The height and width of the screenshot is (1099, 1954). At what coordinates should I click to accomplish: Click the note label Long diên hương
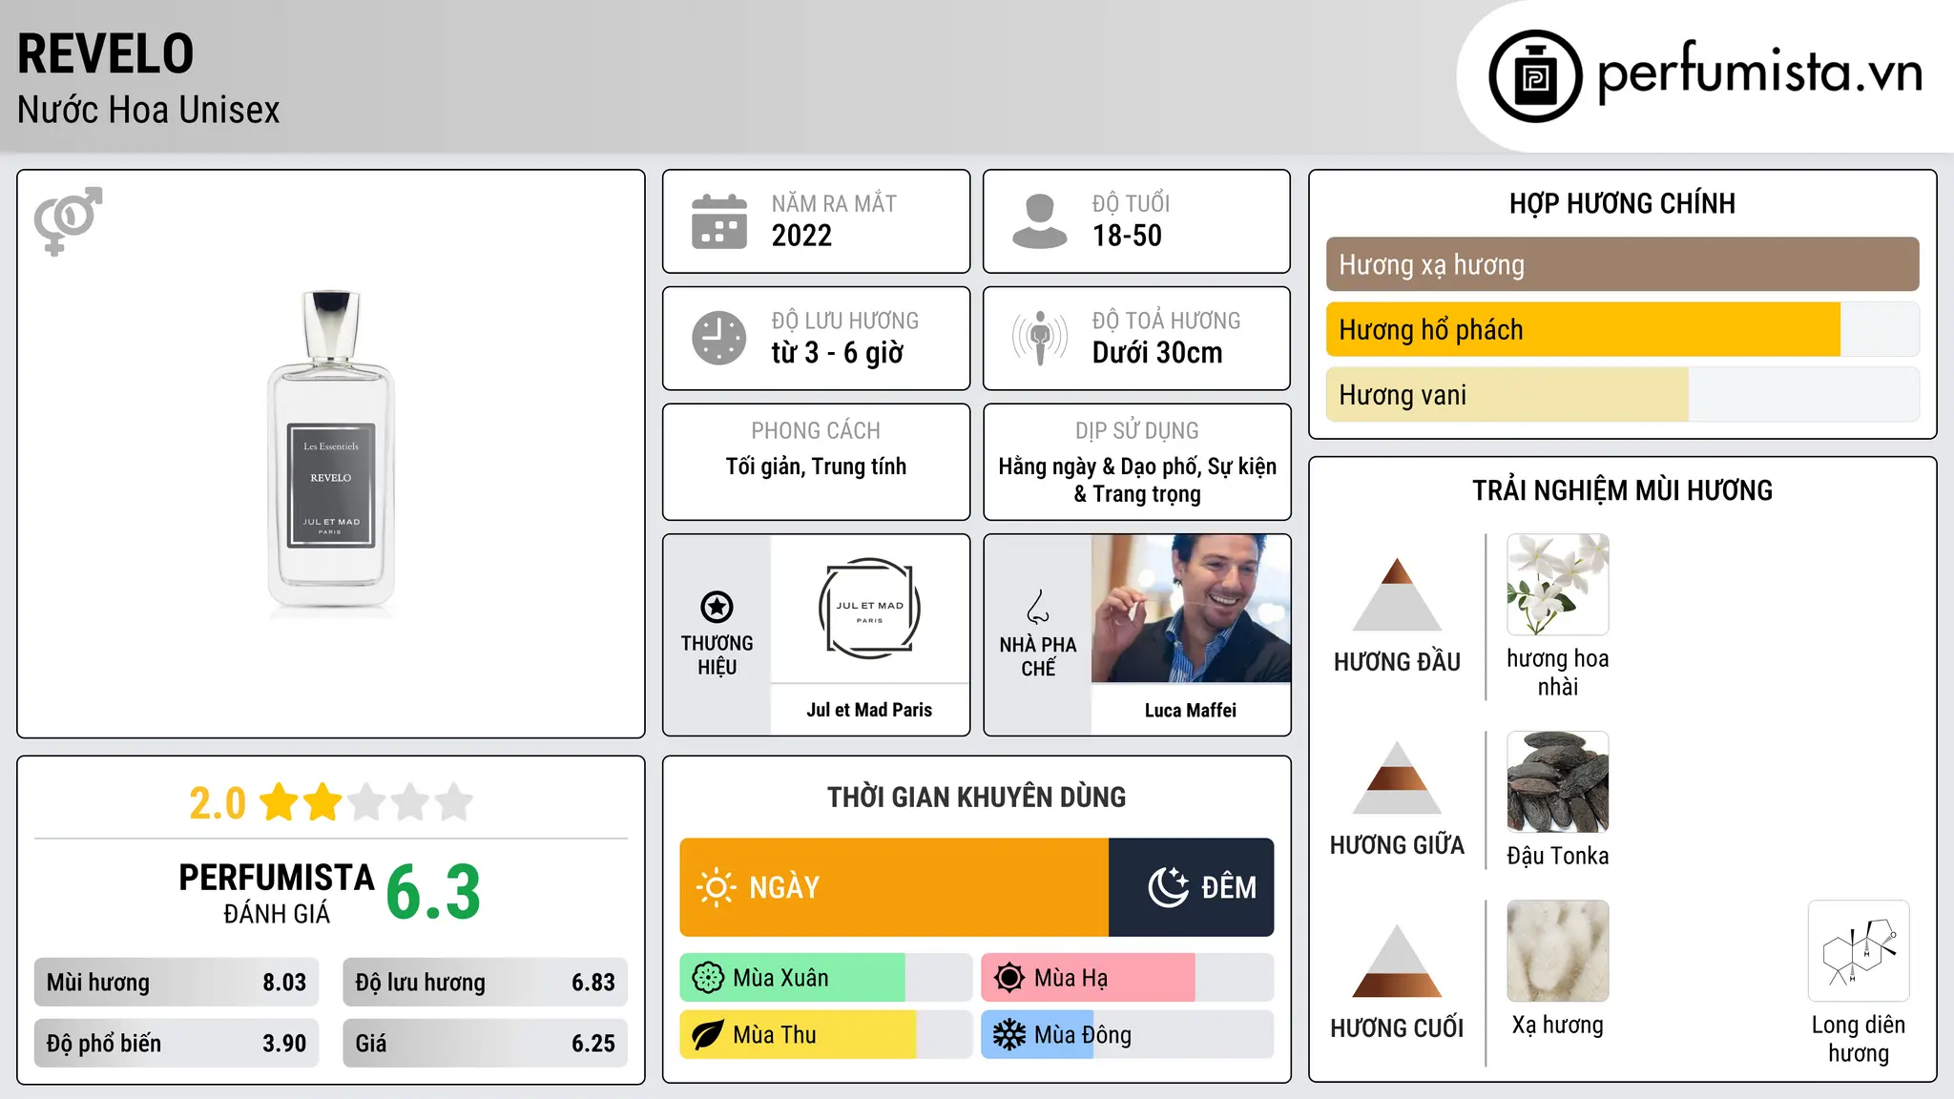1859,1039
